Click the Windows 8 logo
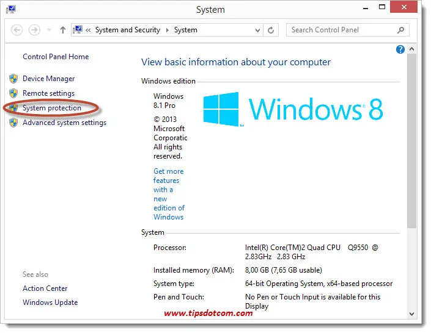 [x=293, y=109]
